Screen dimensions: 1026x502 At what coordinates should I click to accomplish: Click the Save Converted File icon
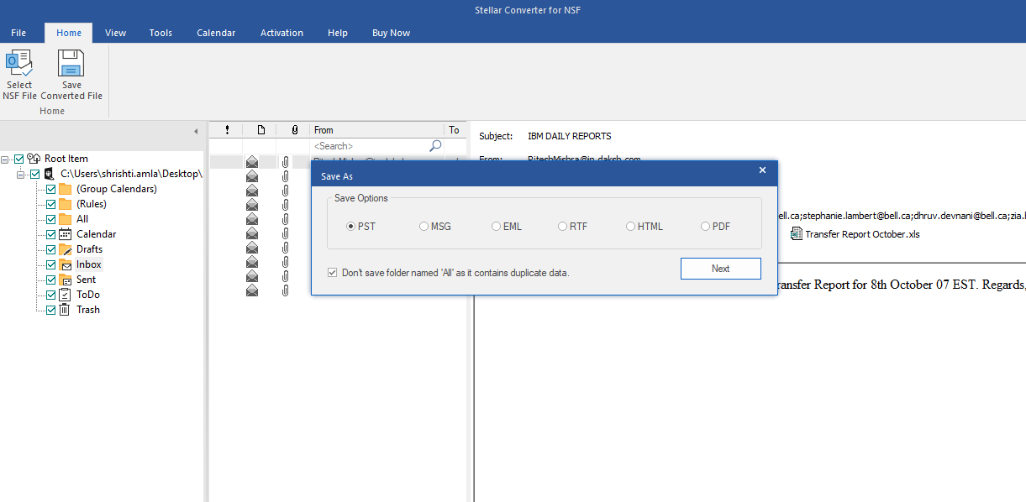[71, 64]
